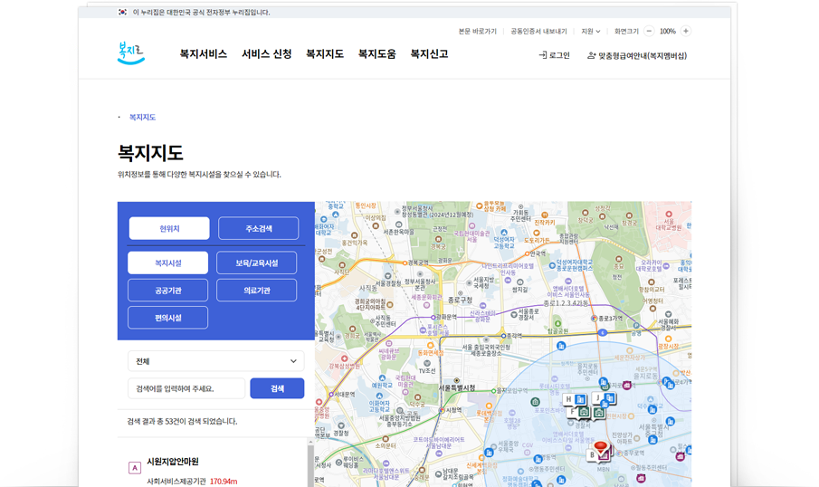Click the 로그인 link
This screenshot has width=819, height=487.
tap(554, 55)
